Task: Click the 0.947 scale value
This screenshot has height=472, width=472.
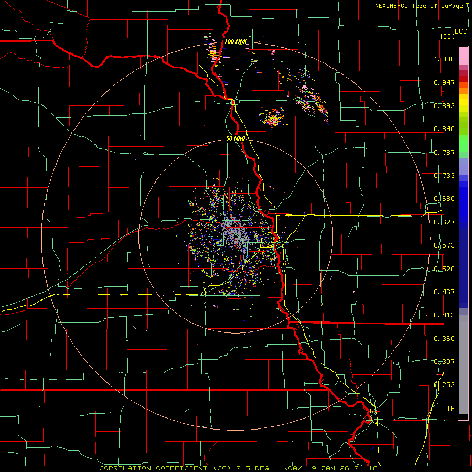Action: coord(444,82)
